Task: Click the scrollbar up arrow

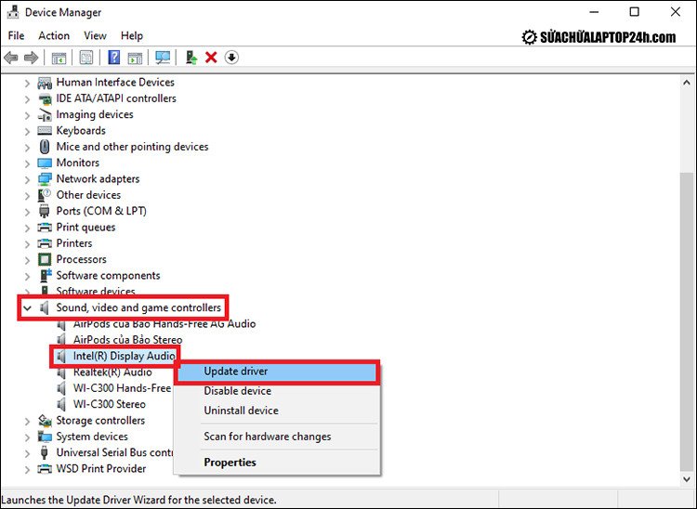Action: tap(687, 83)
